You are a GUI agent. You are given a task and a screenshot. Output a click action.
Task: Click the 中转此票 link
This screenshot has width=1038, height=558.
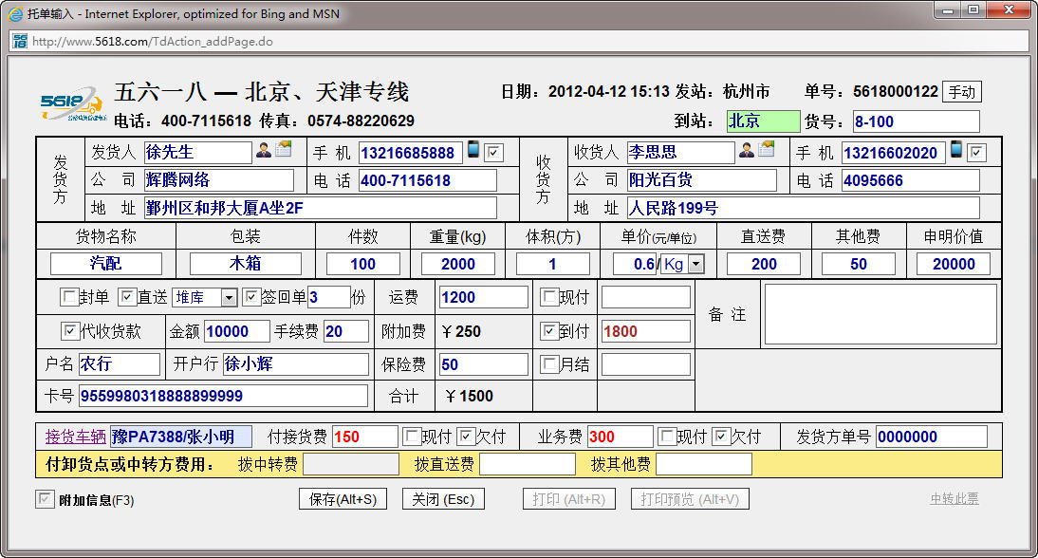955,499
